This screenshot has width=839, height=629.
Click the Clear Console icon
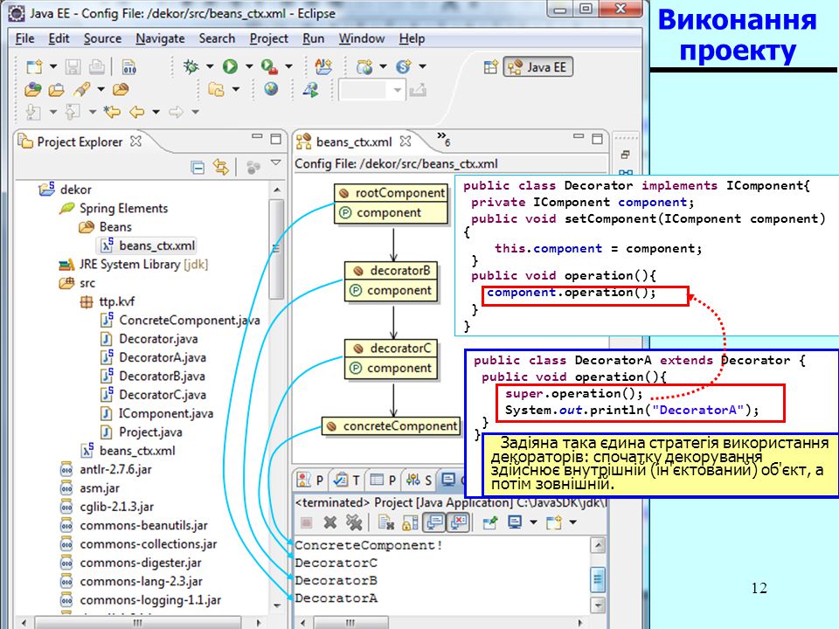385,522
